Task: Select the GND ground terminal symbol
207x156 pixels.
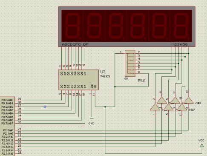Action: click(x=92, y=118)
